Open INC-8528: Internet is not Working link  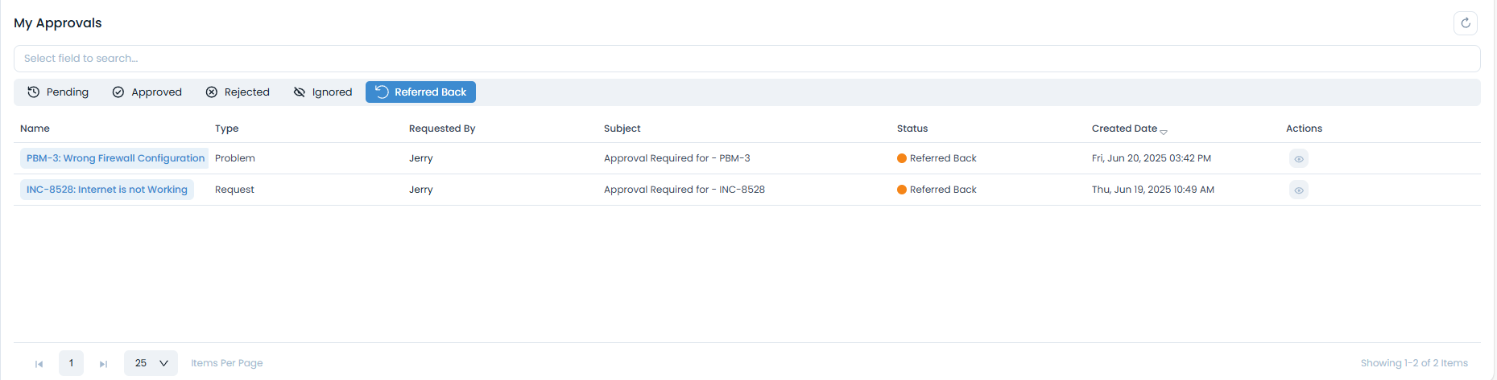[106, 190]
